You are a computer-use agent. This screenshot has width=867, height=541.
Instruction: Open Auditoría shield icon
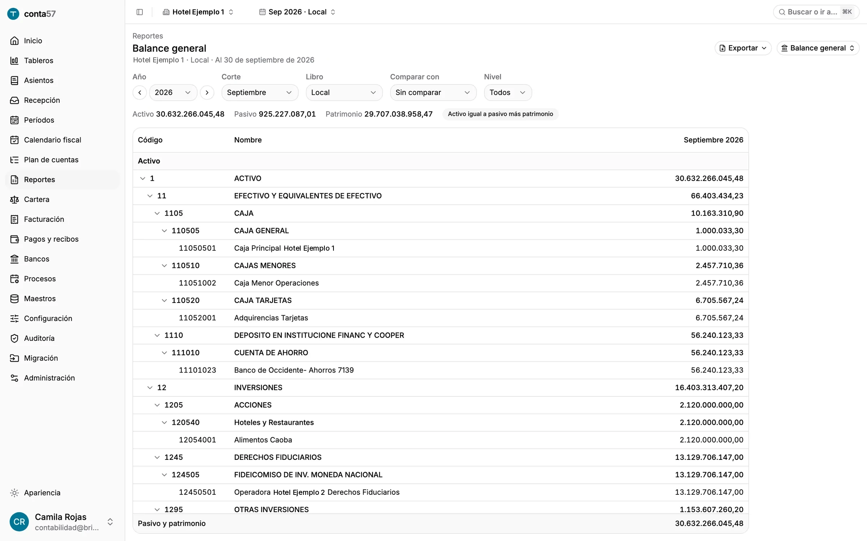tap(14, 338)
